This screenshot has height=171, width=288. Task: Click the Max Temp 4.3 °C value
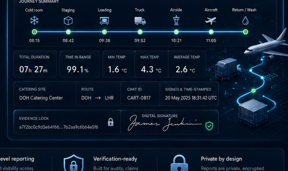(x=151, y=69)
